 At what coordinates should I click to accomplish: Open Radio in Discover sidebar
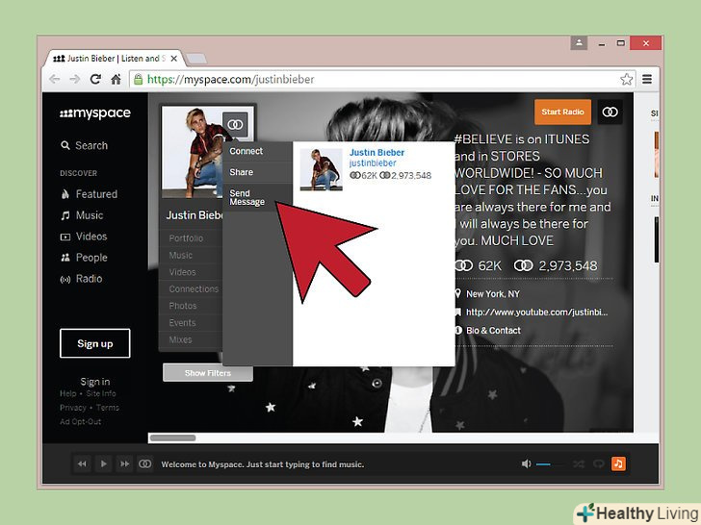click(81, 279)
